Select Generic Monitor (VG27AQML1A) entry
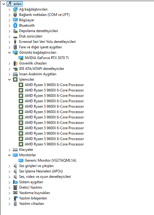This screenshot has width=154, height=215. (51, 160)
